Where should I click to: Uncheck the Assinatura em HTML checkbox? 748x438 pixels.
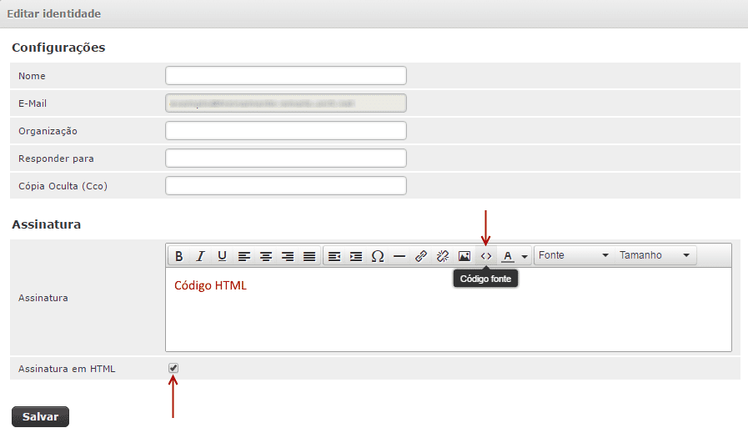pos(173,368)
